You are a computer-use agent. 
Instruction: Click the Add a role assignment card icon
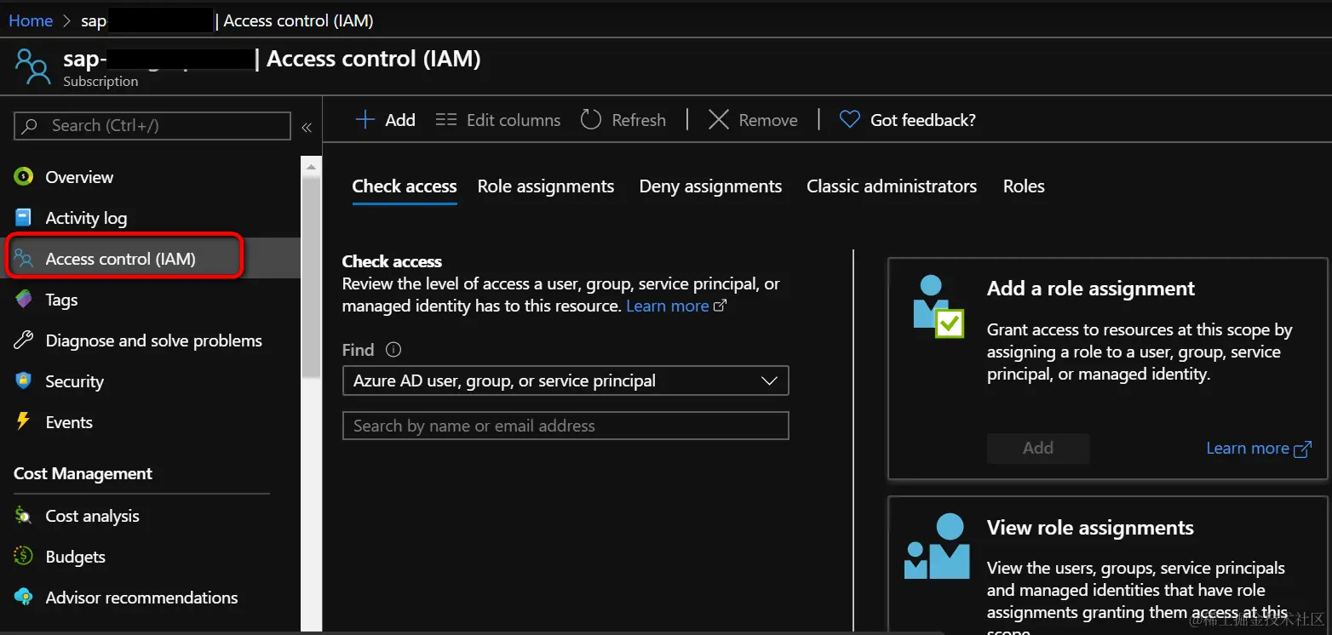tap(938, 306)
